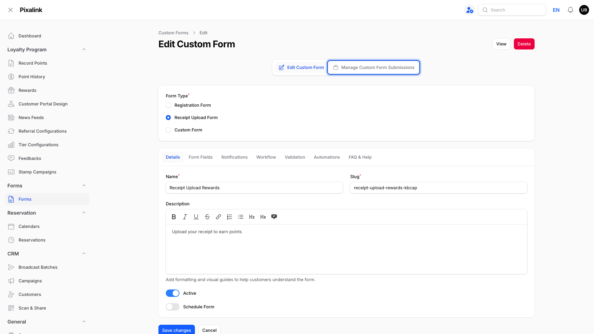Open the U9 user avatar menu
This screenshot has width=594, height=334.
coord(584,10)
